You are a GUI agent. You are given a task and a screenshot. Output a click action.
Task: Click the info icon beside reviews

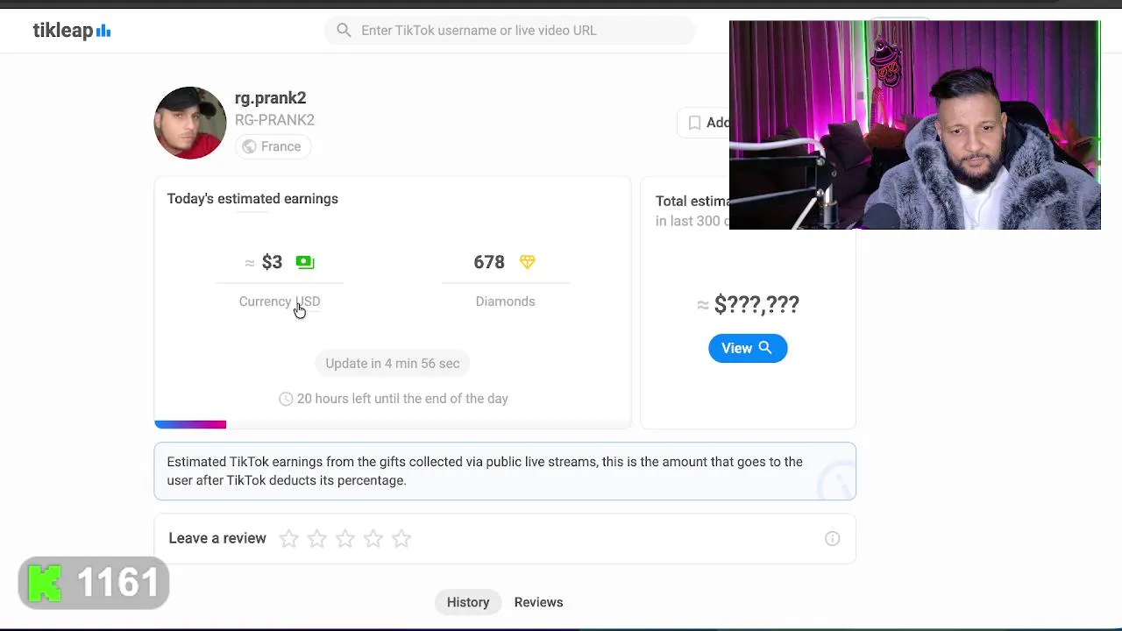[832, 539]
